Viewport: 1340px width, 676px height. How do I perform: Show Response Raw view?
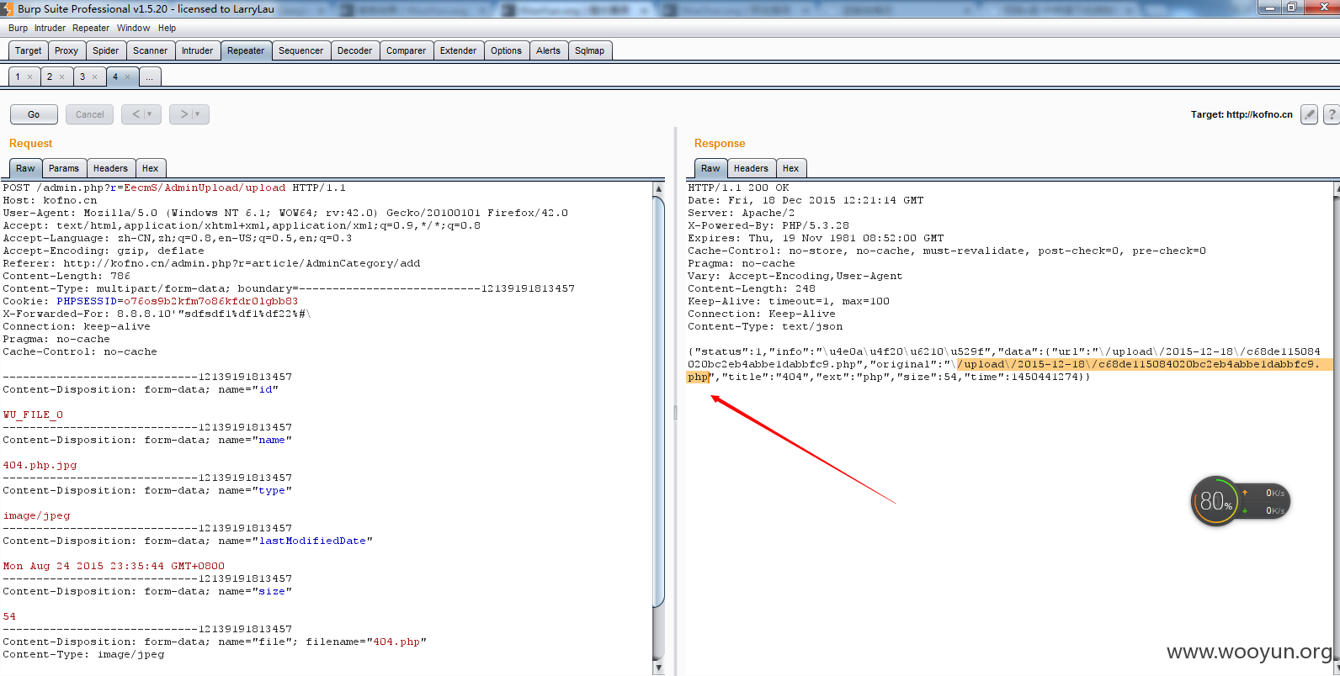710,168
